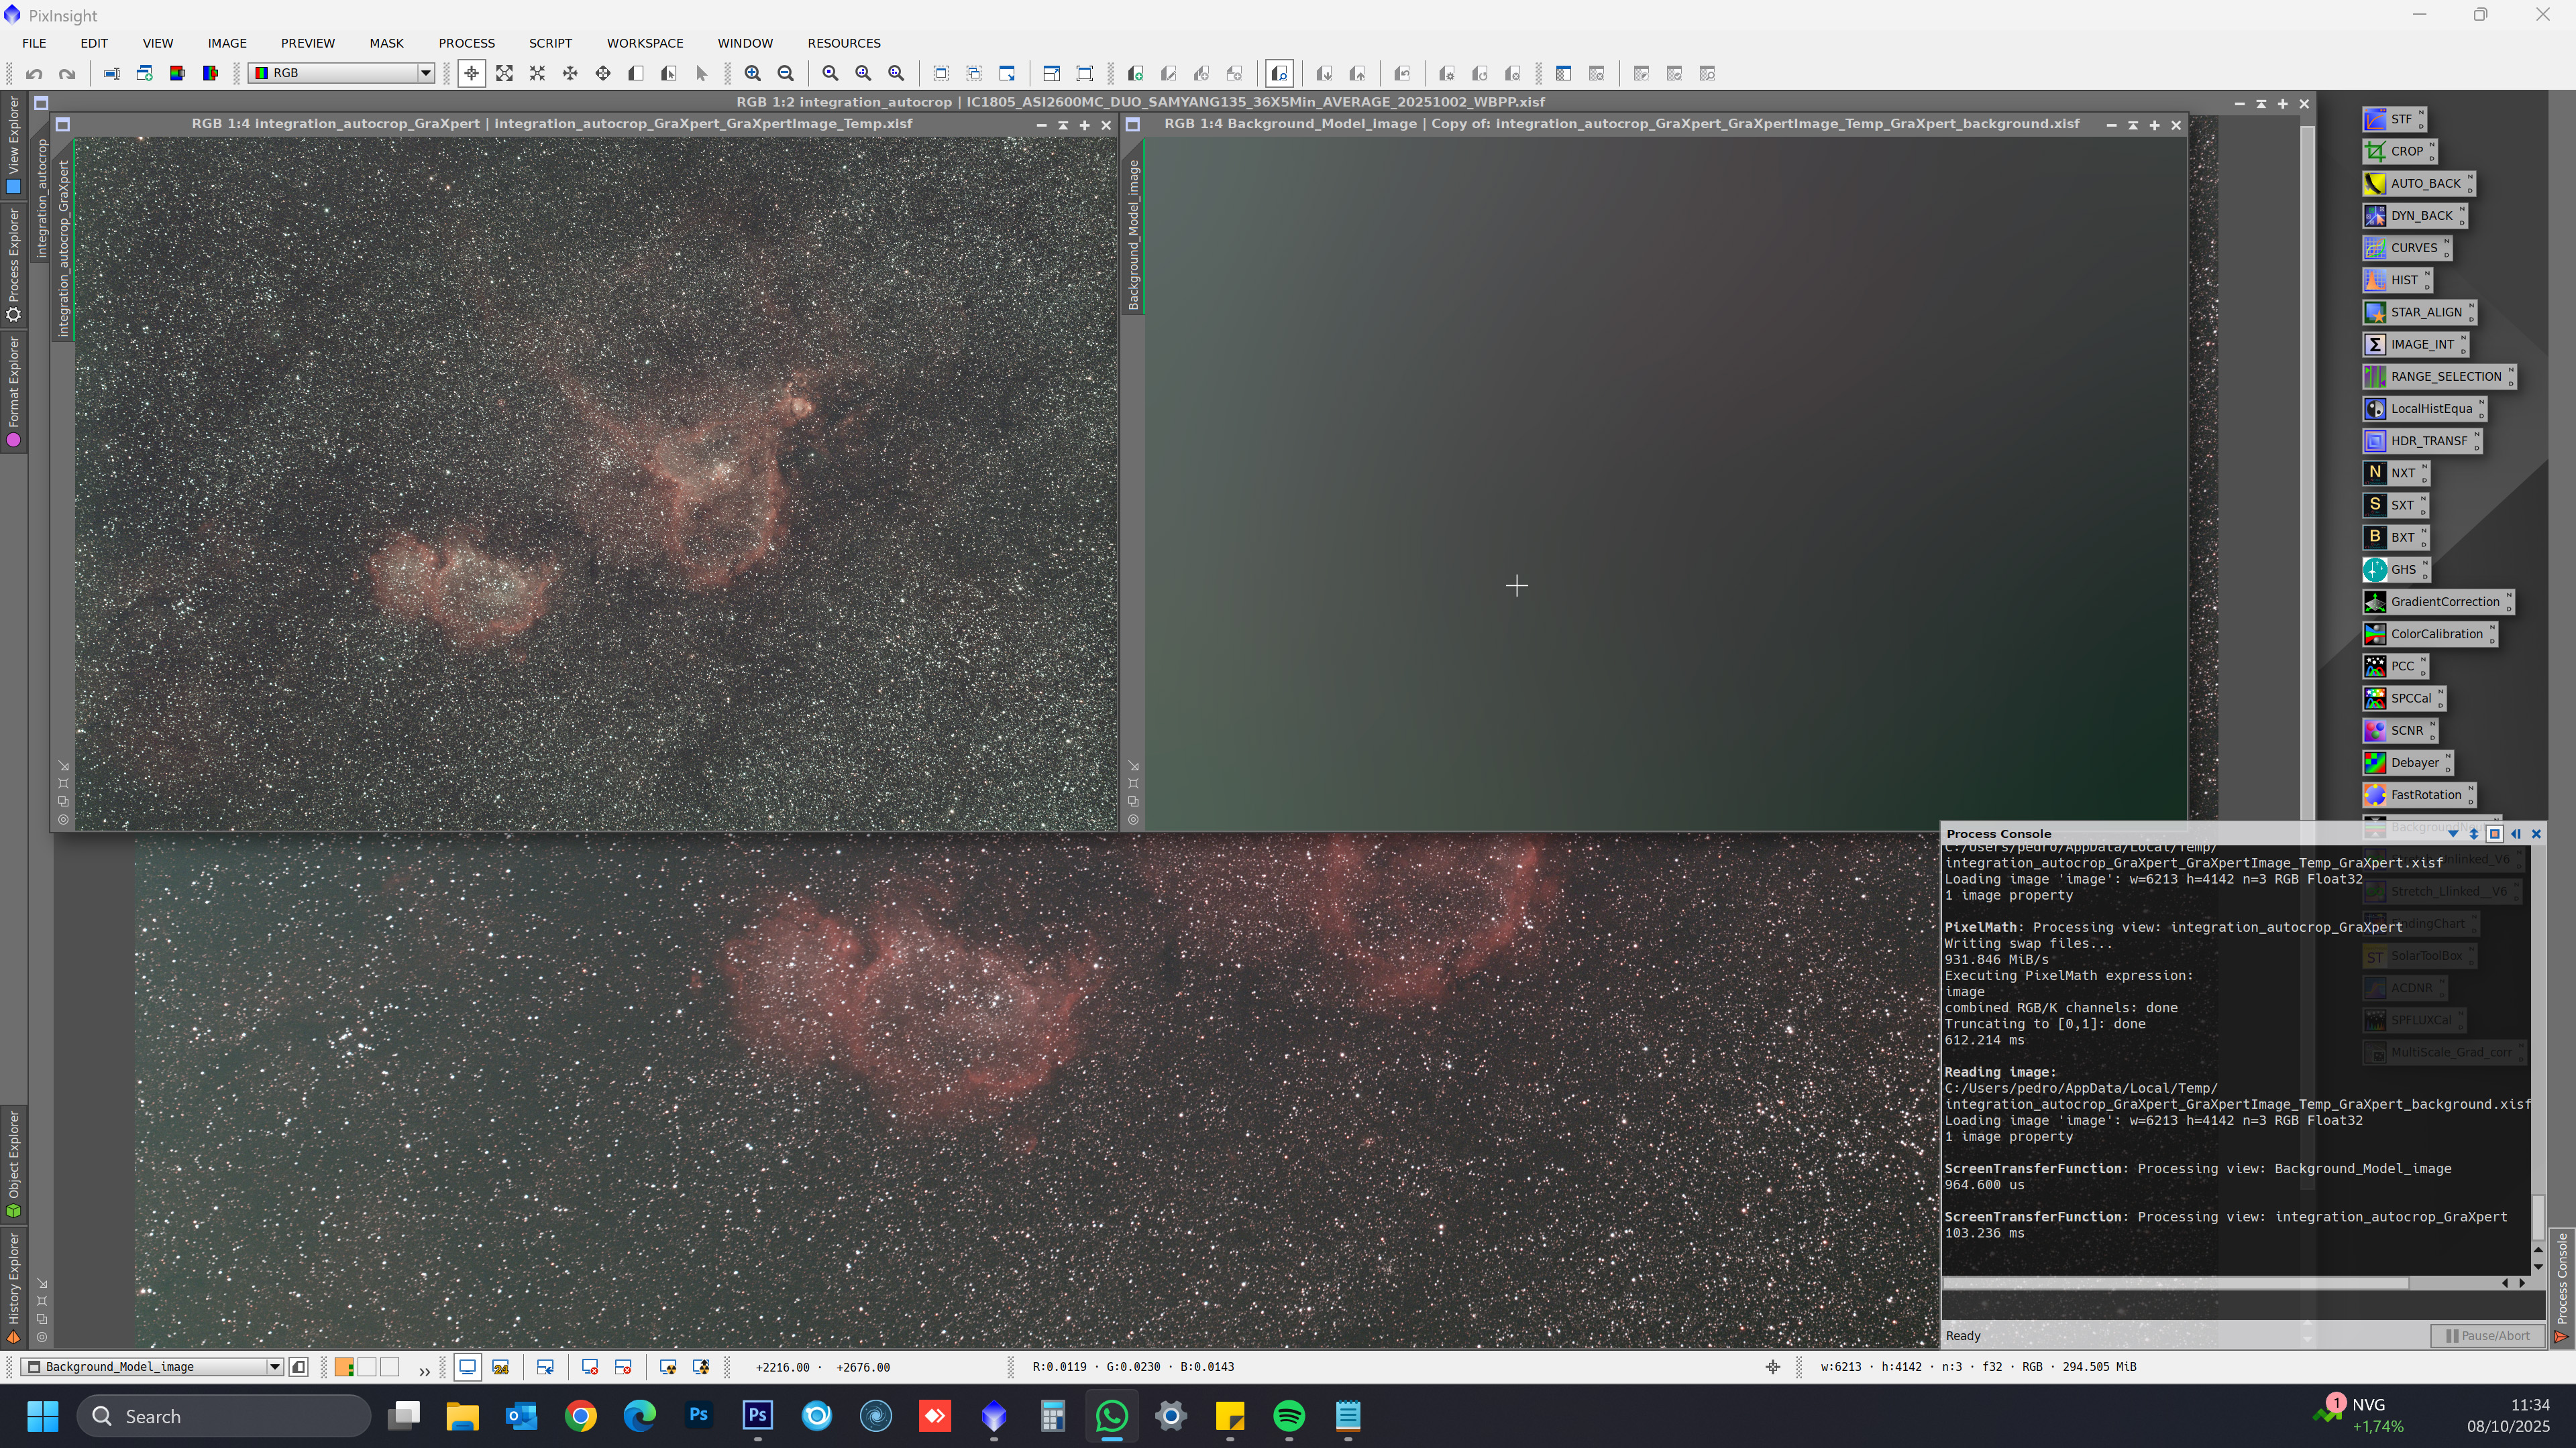Click the Undo arrow in toolbar
This screenshot has width=2576, height=1448.
coord(34,74)
